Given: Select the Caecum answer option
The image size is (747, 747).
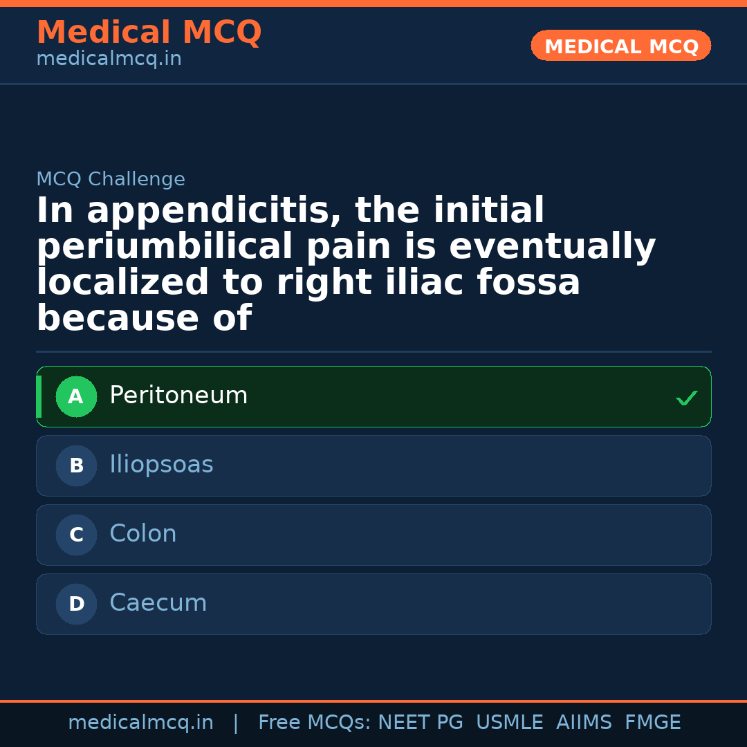Looking at the screenshot, I should click(158, 603).
